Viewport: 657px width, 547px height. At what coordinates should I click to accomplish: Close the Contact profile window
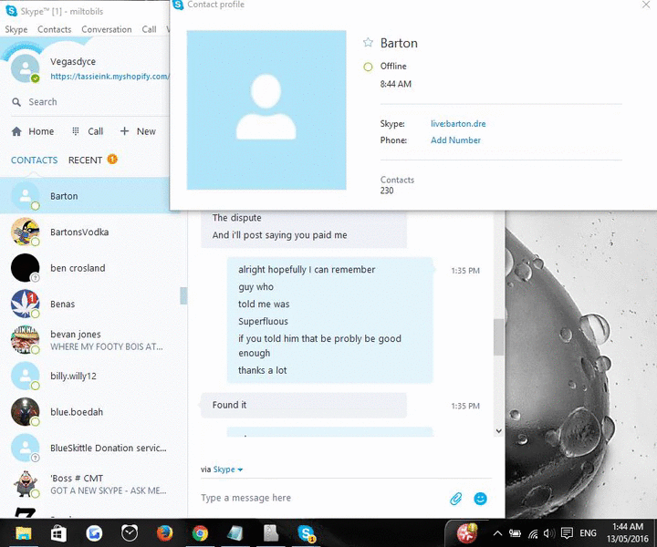coord(646,5)
